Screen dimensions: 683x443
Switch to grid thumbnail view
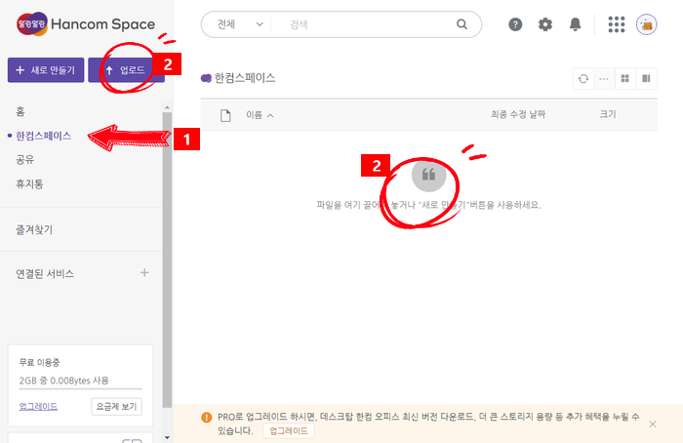[625, 78]
